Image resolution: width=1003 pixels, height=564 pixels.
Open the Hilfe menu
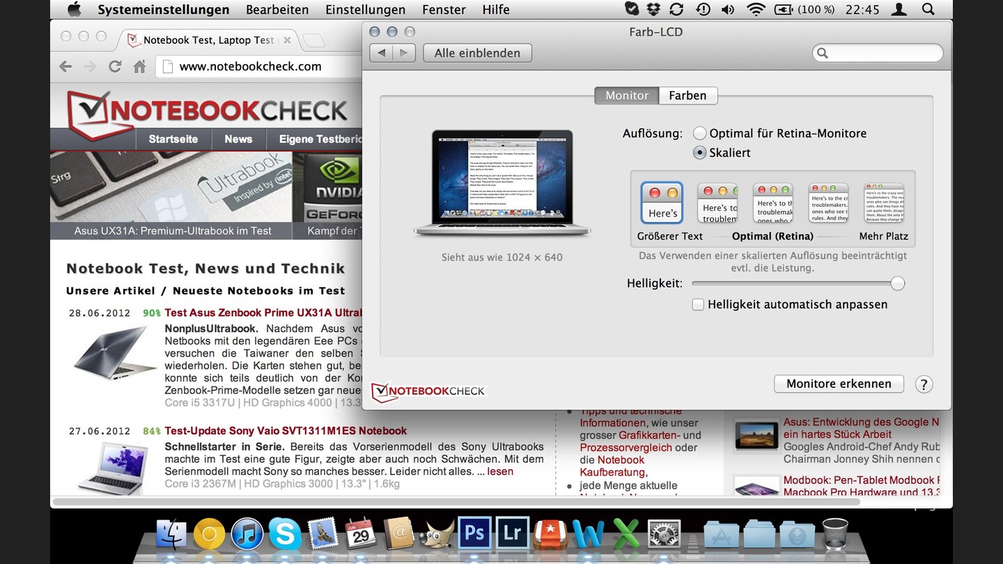click(496, 10)
